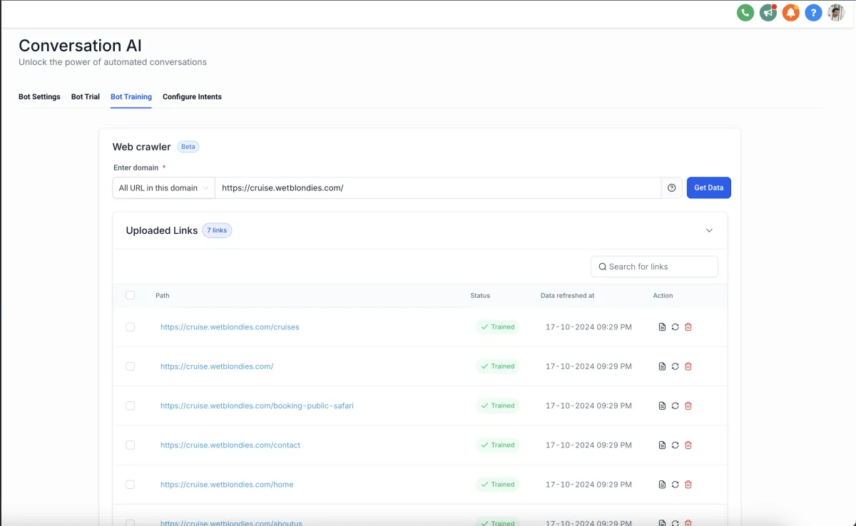
Task: Click the Get Data button
Action: coord(709,188)
